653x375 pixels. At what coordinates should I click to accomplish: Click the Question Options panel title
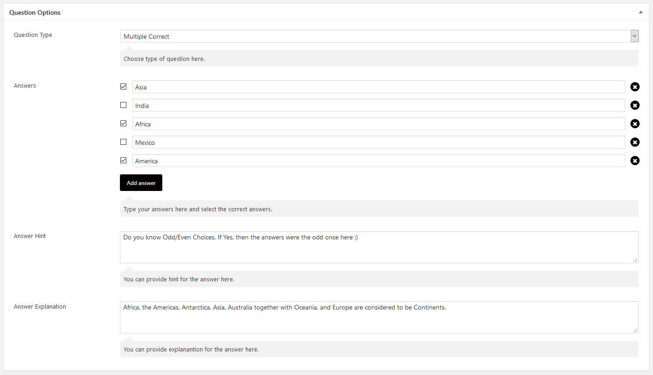(35, 12)
